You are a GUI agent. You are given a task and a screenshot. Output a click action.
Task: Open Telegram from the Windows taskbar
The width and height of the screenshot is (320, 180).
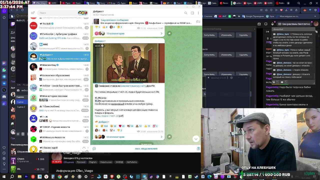(144, 177)
